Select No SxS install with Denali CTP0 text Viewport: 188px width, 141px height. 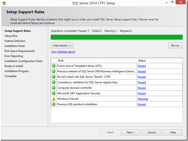pos(84,77)
